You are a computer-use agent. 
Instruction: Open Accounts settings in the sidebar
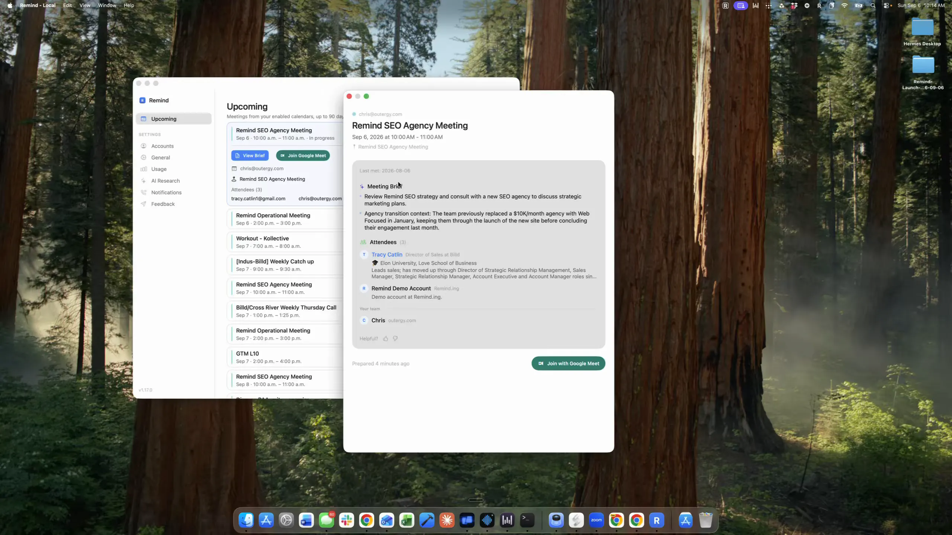click(x=162, y=146)
